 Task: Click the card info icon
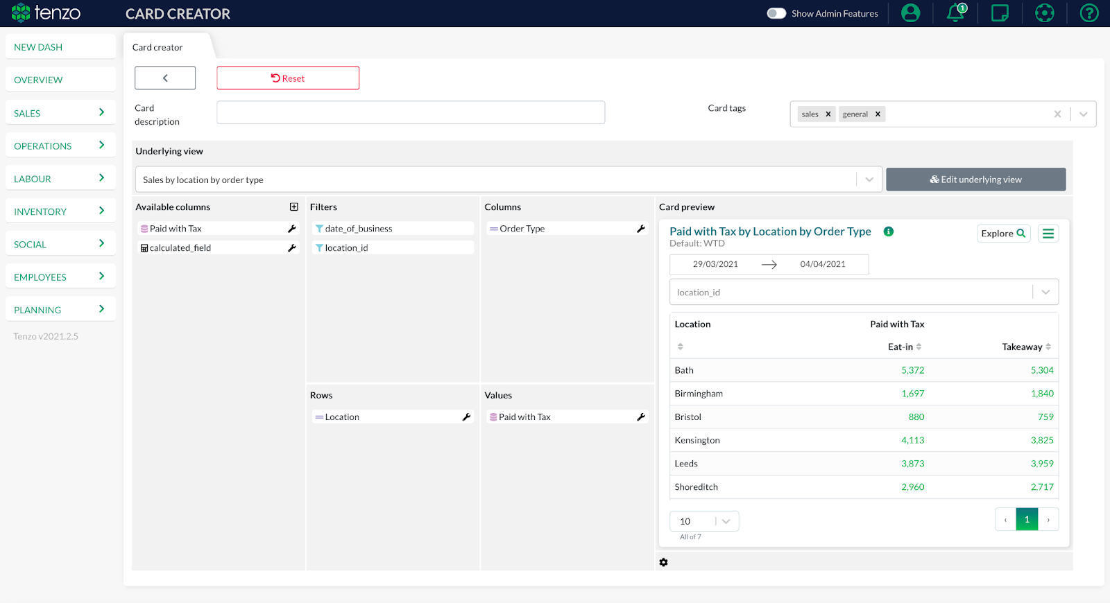coord(888,231)
